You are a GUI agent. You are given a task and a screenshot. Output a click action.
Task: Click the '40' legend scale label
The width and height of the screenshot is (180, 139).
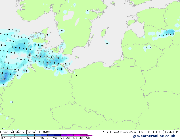pos(75,138)
